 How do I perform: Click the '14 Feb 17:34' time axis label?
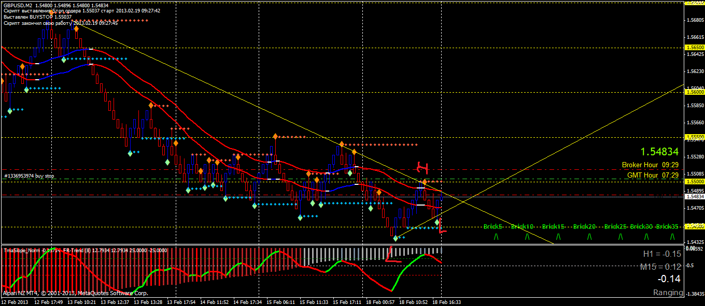(x=247, y=301)
